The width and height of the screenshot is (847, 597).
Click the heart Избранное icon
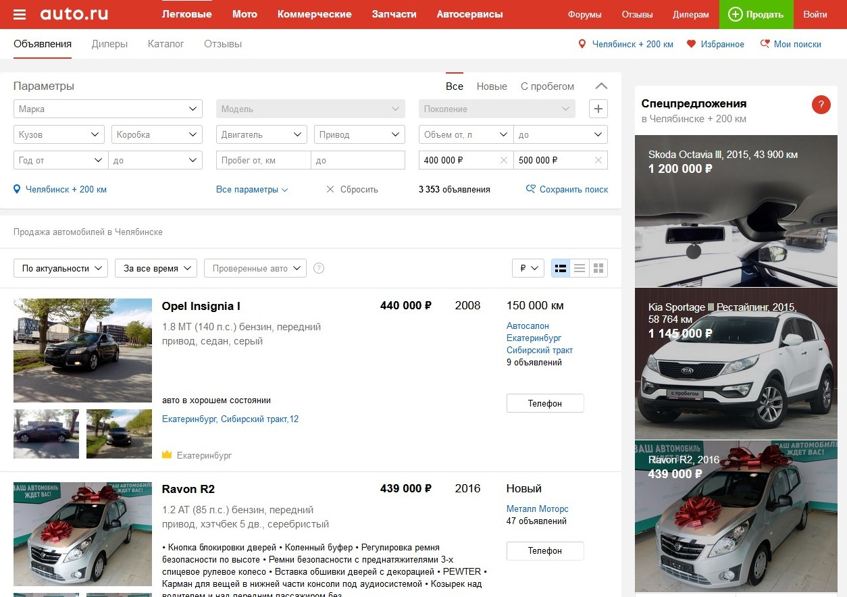(x=691, y=44)
